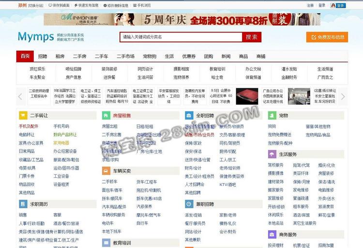Open the 厂房/仓库/土地 link
Image resolution: width=363 pixels, height=248 pixels.
[x=149, y=151]
